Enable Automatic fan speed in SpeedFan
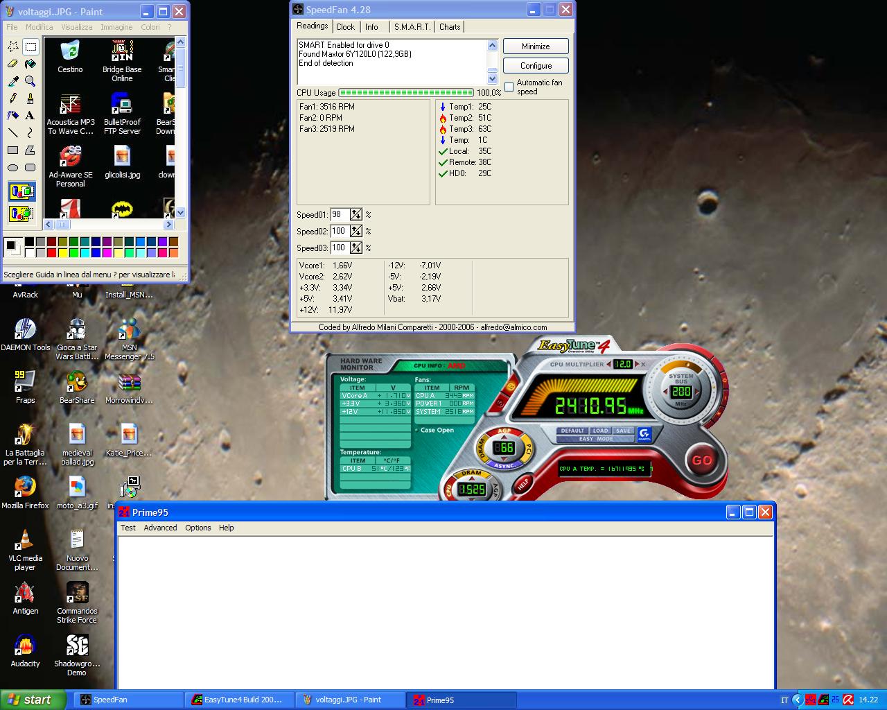Image resolution: width=887 pixels, height=710 pixels. [x=509, y=87]
